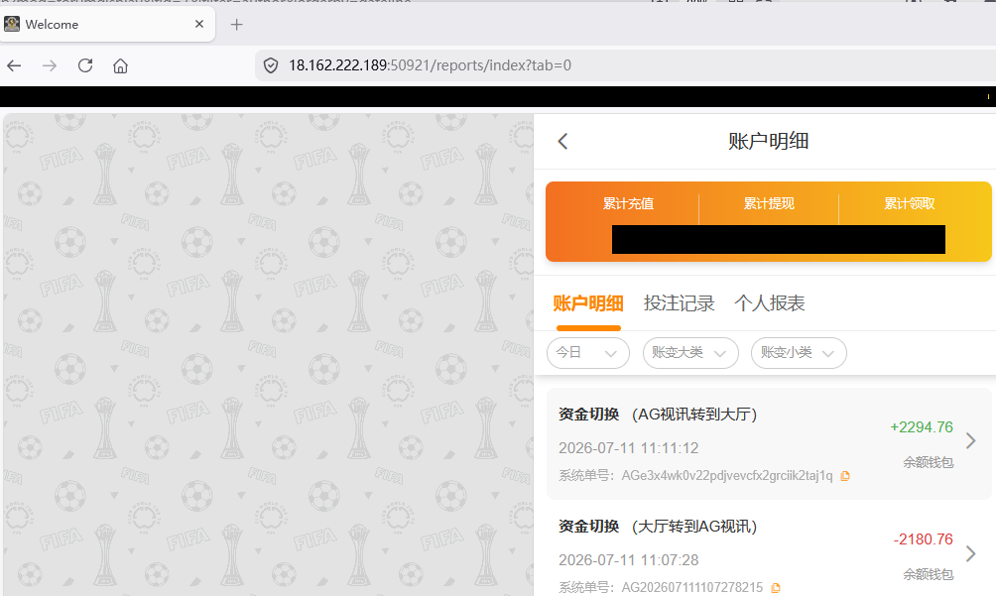Close the Welcome tab

(x=199, y=24)
